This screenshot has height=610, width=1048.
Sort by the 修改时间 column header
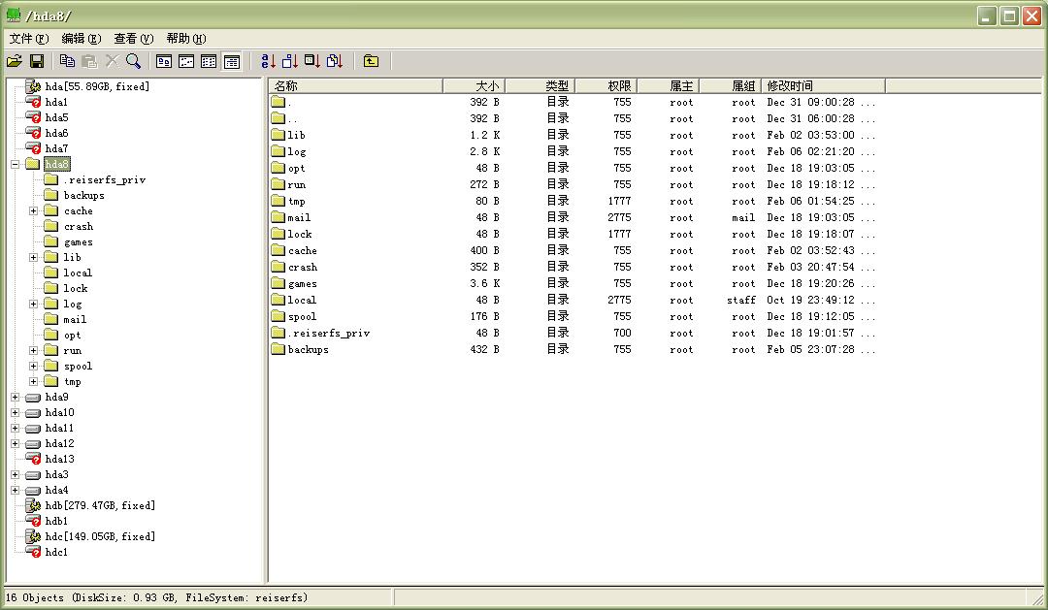(824, 85)
